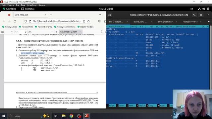
Task: Select lrabdullina terminal tab
Action: [x=140, y=21]
